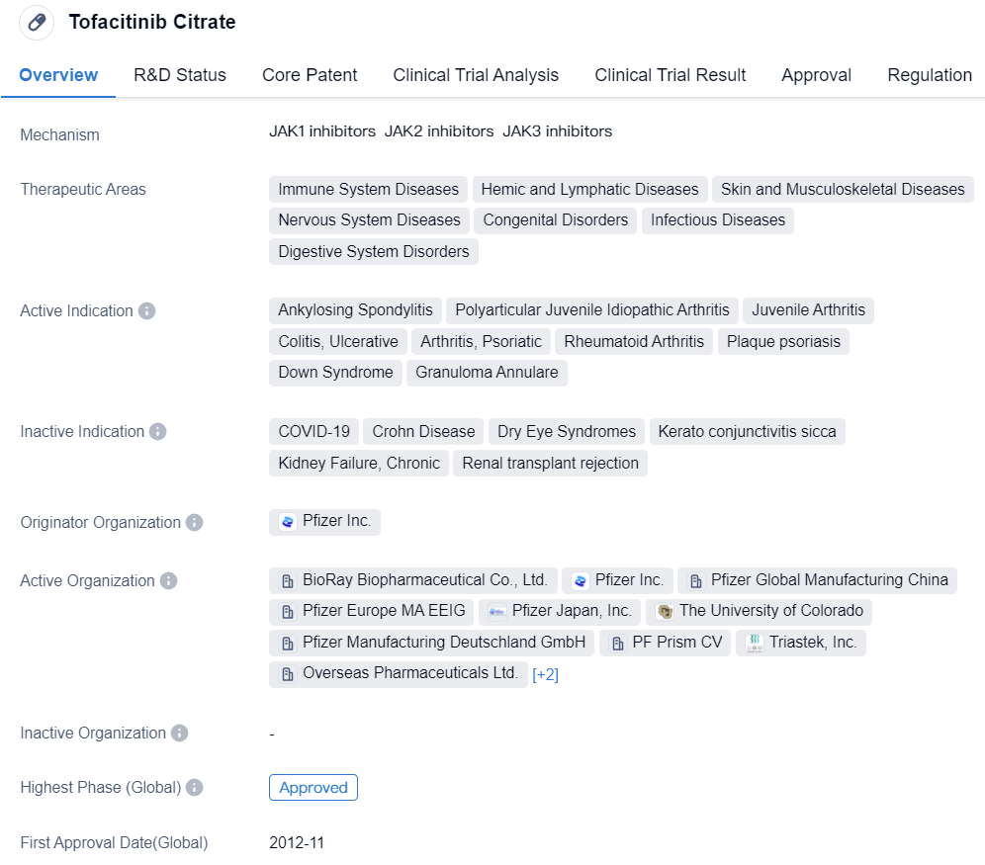Click info icon beside Inactive Organization

[179, 733]
